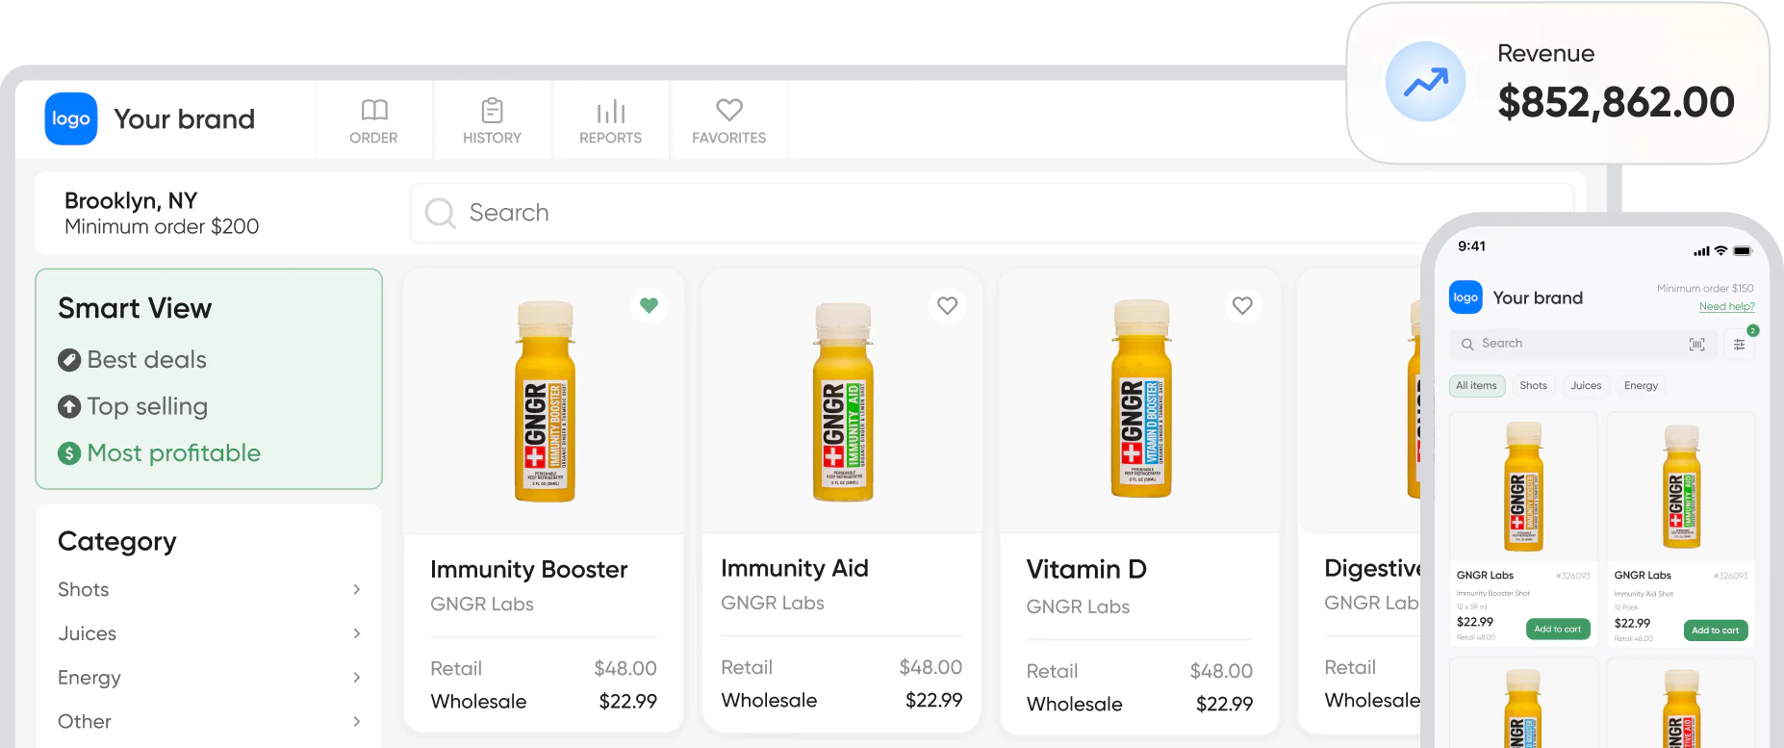The width and height of the screenshot is (1784, 748).
Task: Add Immunity Booster Shot to cart
Action: (x=1557, y=630)
